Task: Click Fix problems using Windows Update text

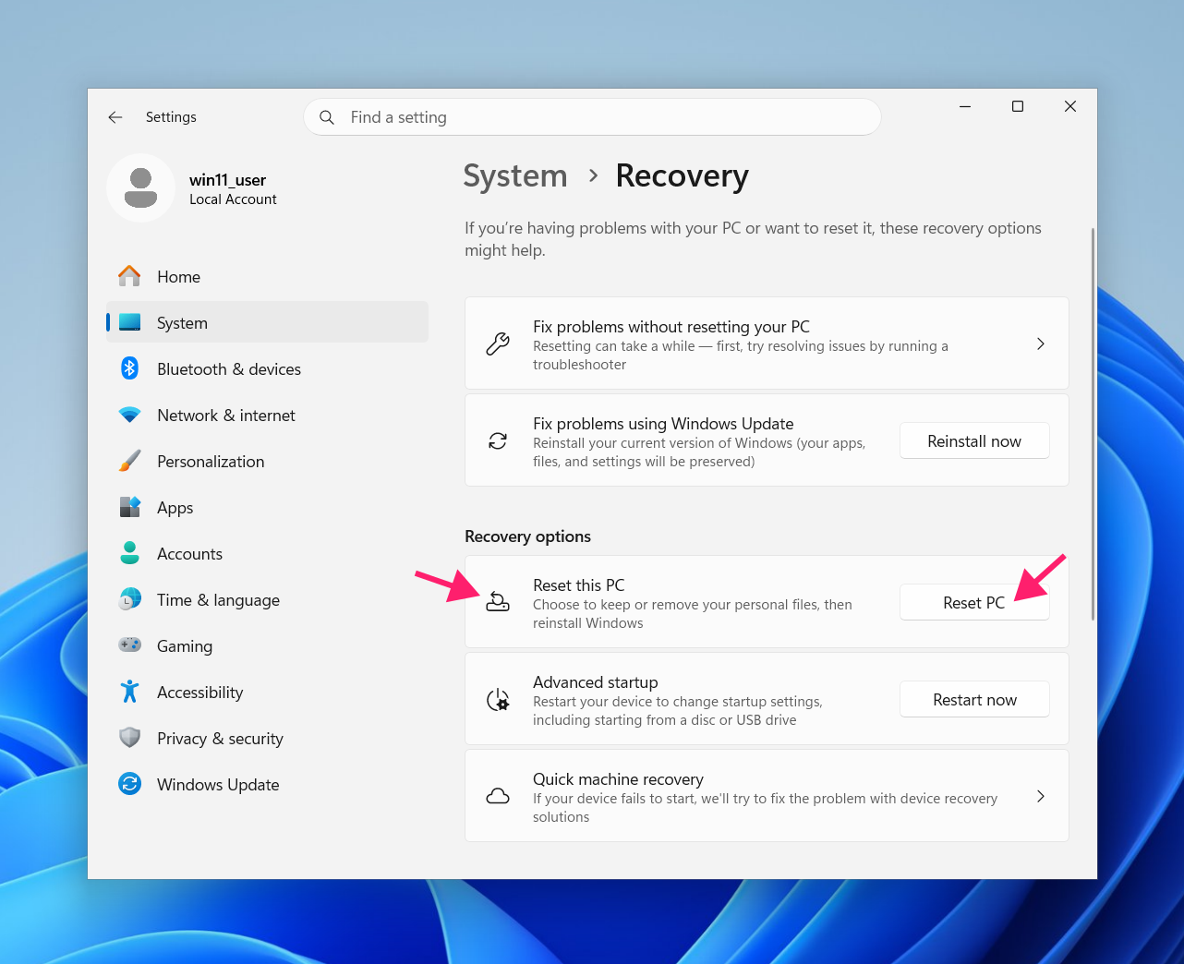Action: pos(663,424)
